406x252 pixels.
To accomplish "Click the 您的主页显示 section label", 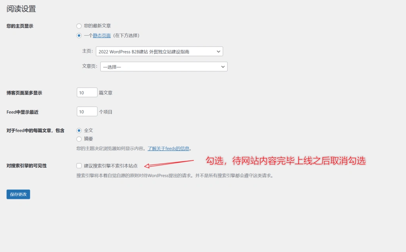I will (x=20, y=26).
